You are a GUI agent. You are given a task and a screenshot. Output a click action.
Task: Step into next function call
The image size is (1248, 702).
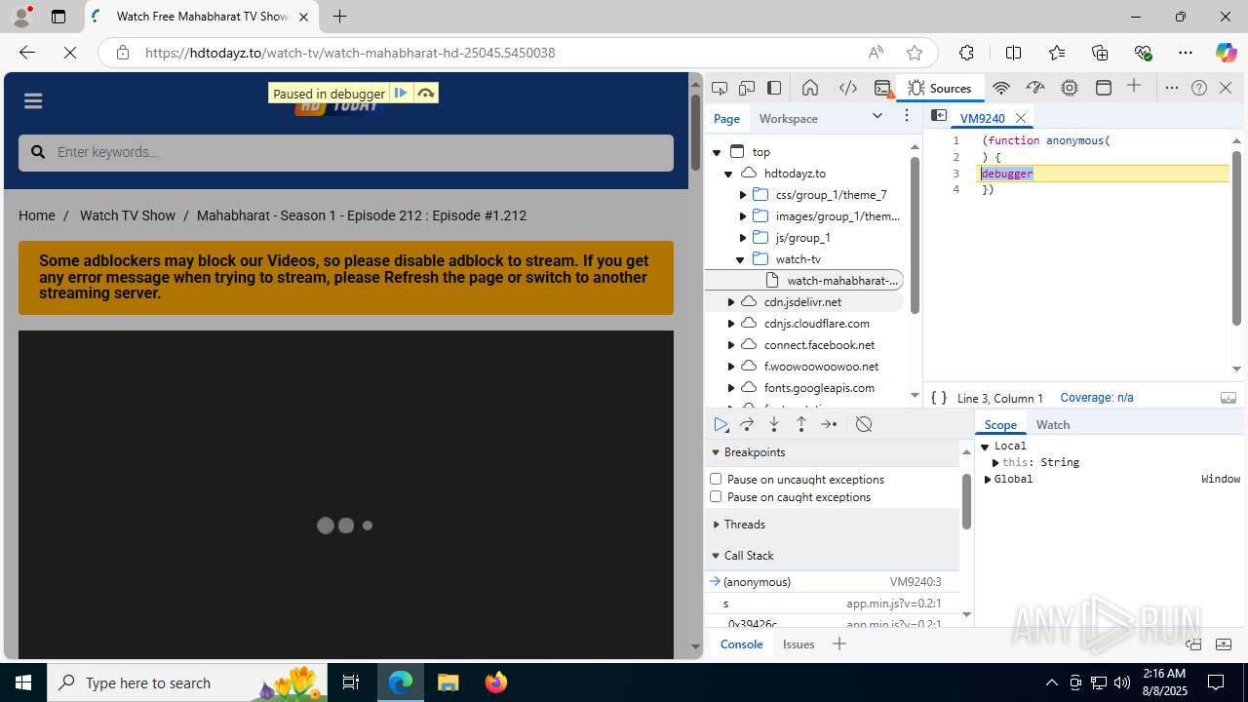tap(774, 424)
